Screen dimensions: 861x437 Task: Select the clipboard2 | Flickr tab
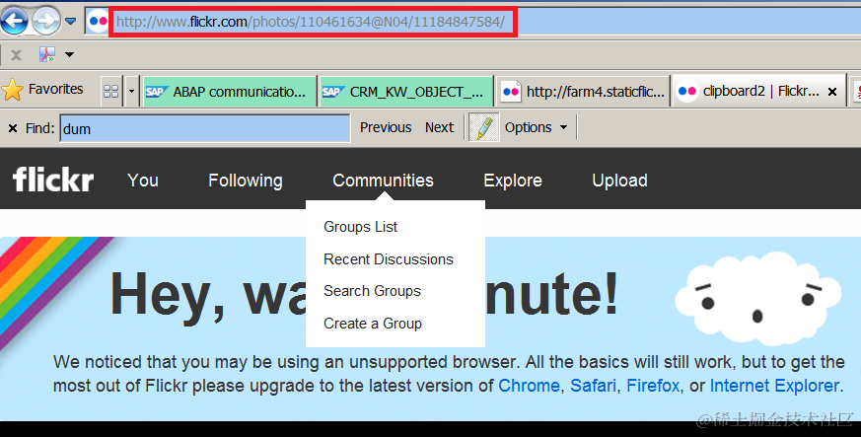pyautogui.click(x=759, y=91)
